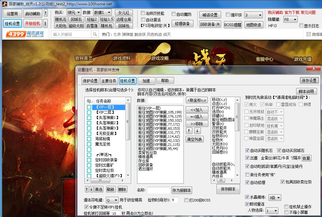Enable 显示日志 checkbox

tap(301, 25)
